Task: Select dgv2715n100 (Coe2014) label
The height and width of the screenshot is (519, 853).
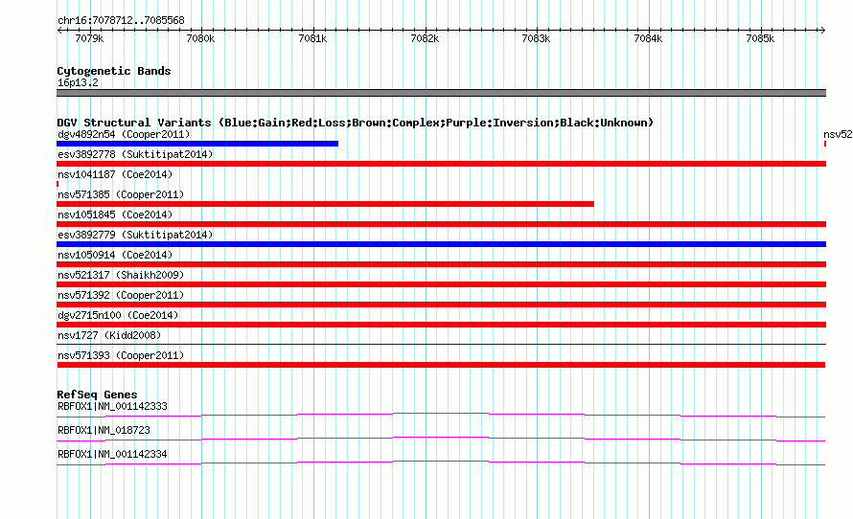Action: 118,315
